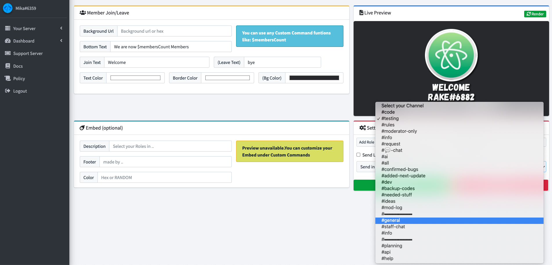
Task: Click the Bottom Text input field
Action: click(171, 47)
